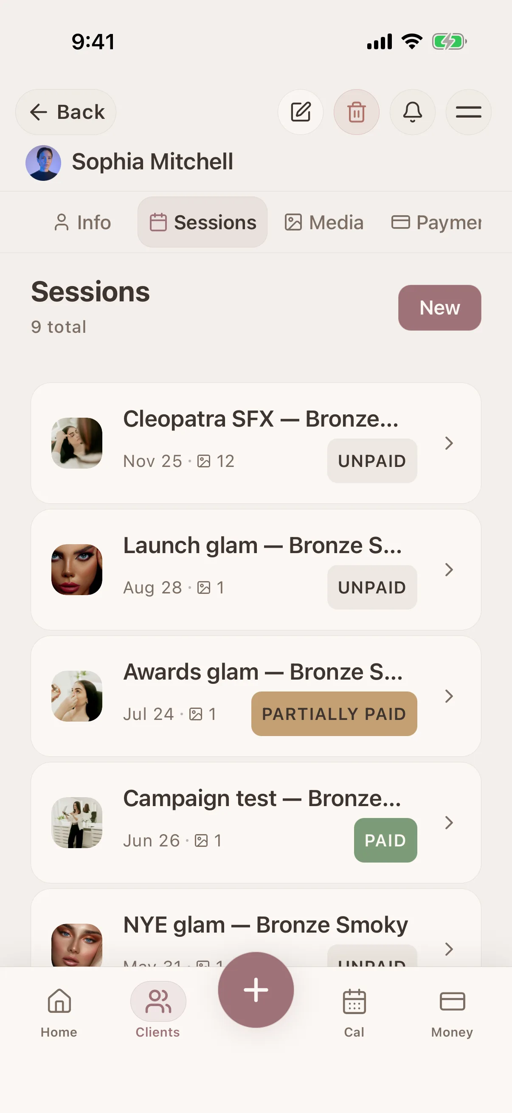The height and width of the screenshot is (1113, 512).
Task: Tap the PARTIALLY PAID status badge
Action: pos(334,714)
